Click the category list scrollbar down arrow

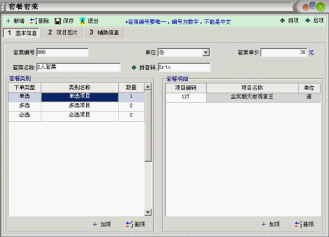point(148,212)
